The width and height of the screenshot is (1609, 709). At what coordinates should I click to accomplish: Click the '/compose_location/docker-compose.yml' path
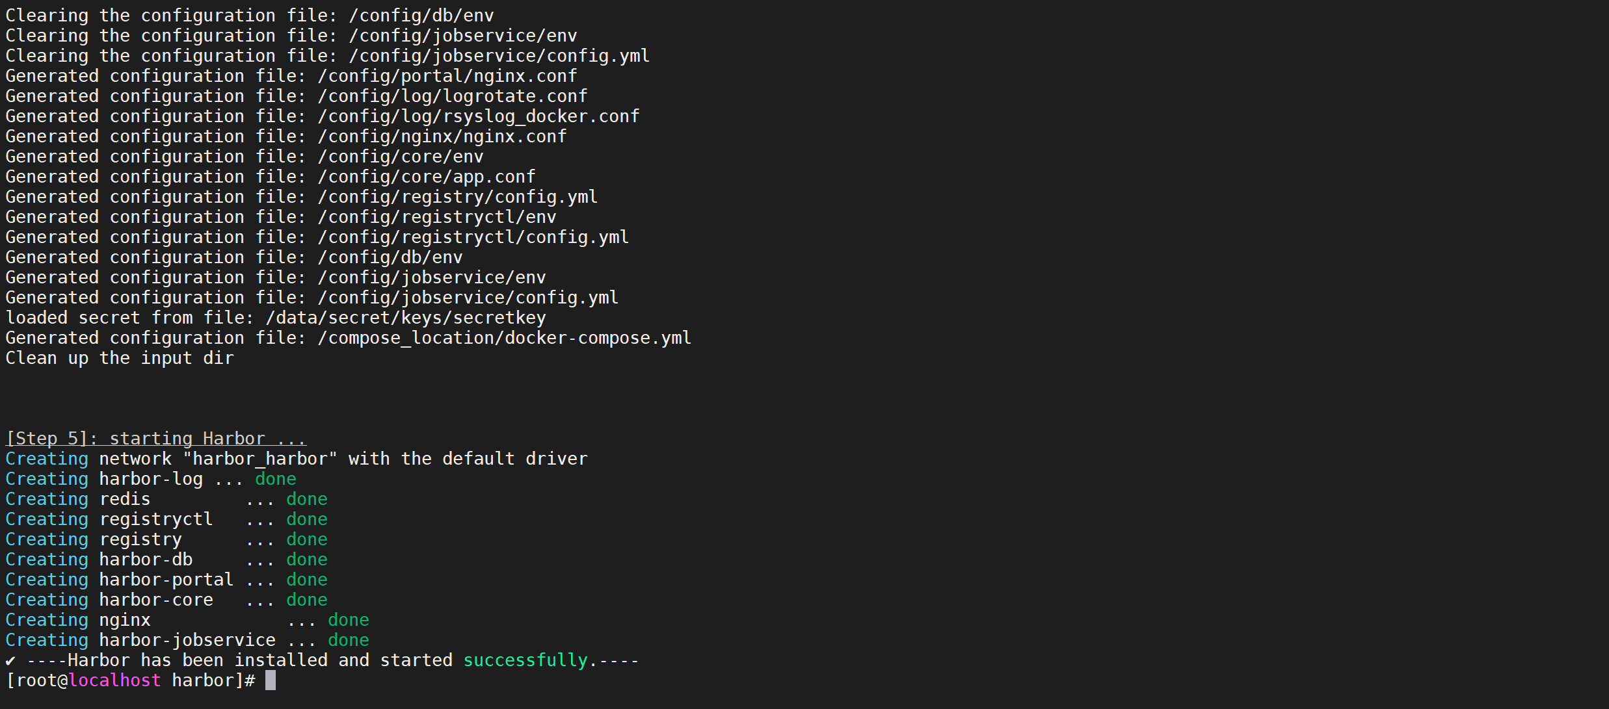click(505, 338)
